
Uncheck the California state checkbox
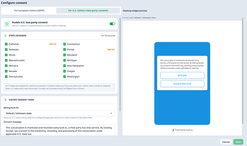coord(6,44)
